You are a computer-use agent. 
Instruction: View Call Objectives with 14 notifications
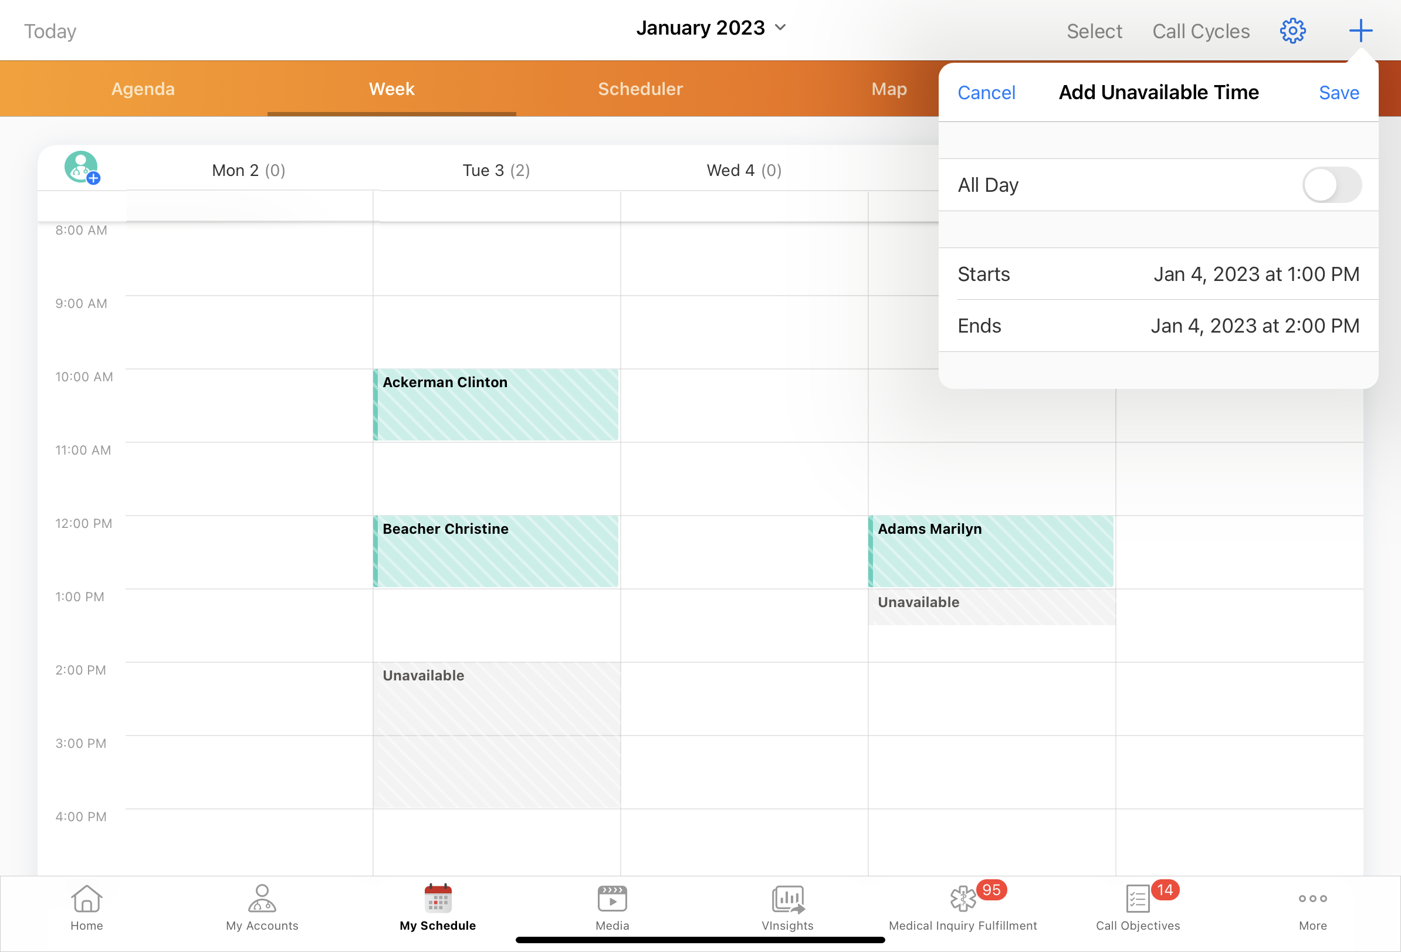1137,909
